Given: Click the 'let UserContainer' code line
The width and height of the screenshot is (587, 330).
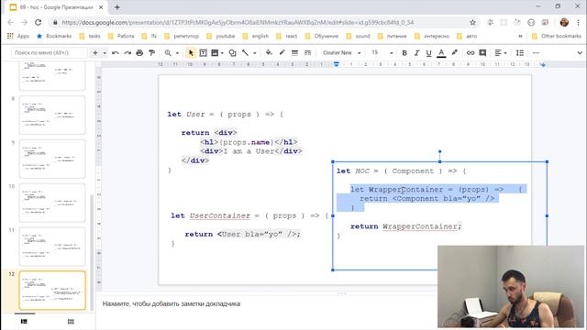Looking at the screenshot, I should [x=249, y=215].
